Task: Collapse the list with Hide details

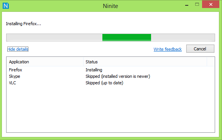Action: tap(18, 49)
